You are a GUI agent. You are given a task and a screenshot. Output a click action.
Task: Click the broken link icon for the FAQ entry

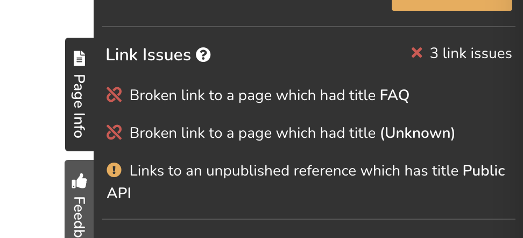114,96
